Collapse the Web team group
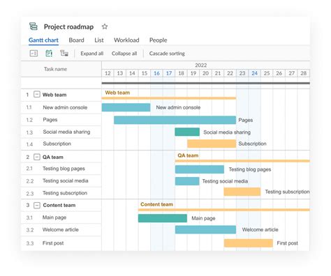Viewport: 331px width, 276px height. (x=37, y=94)
